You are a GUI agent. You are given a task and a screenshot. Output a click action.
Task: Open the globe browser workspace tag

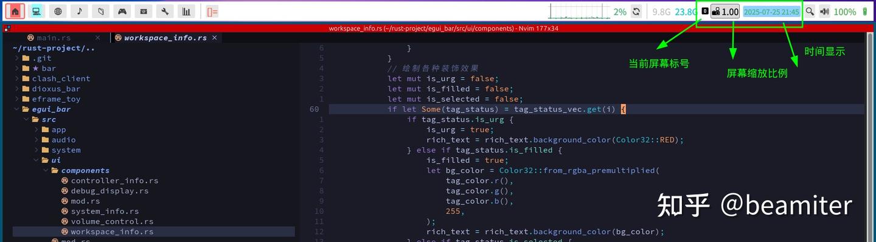[58, 11]
